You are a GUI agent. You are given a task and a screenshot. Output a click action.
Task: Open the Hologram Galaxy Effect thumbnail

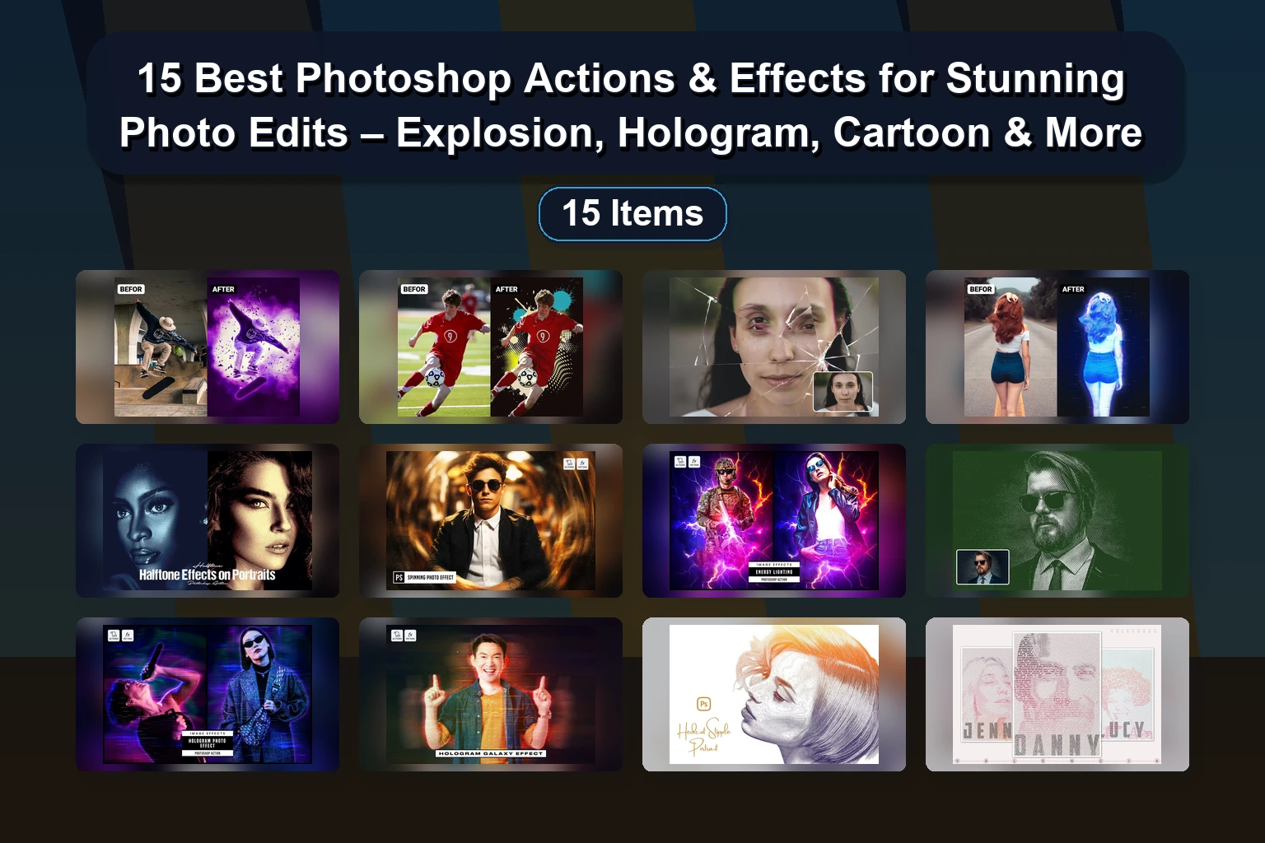click(x=491, y=694)
